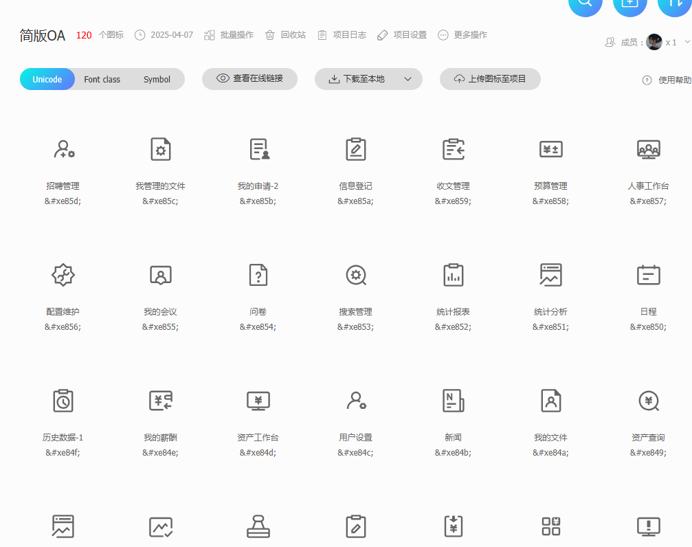Select the 我的薪酬 salary icon
The width and height of the screenshot is (692, 547).
160,401
